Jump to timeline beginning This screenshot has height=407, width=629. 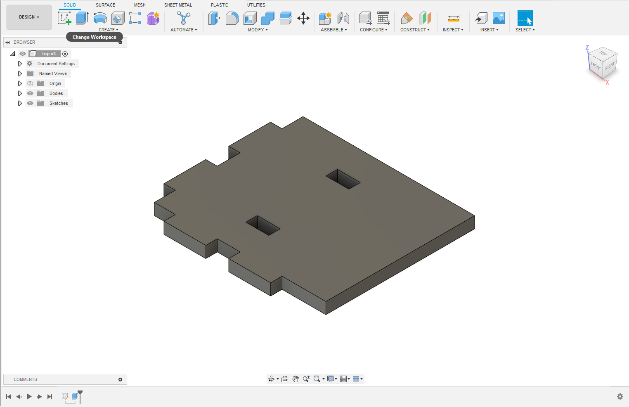coord(8,397)
